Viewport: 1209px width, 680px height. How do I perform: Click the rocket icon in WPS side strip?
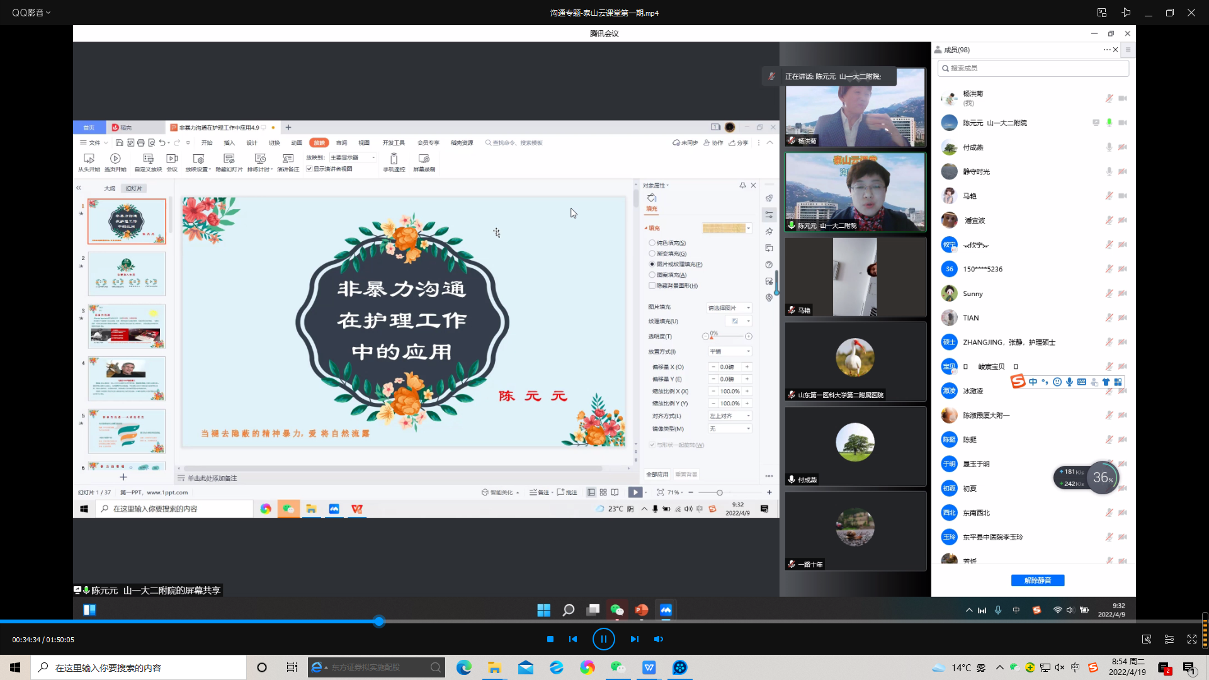click(769, 198)
